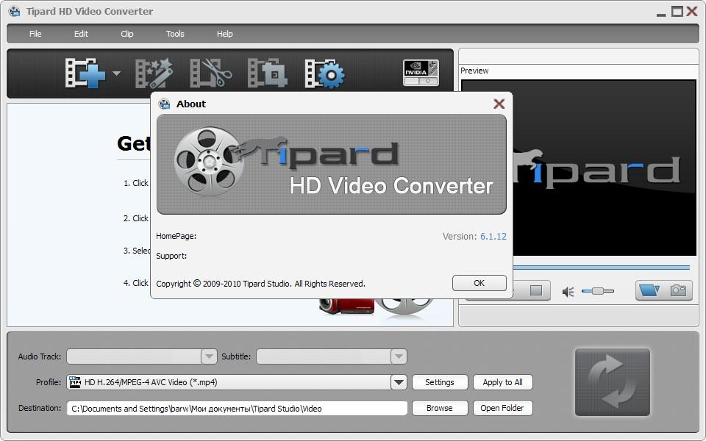
Task: Click the Open Folder button
Action: coord(502,408)
